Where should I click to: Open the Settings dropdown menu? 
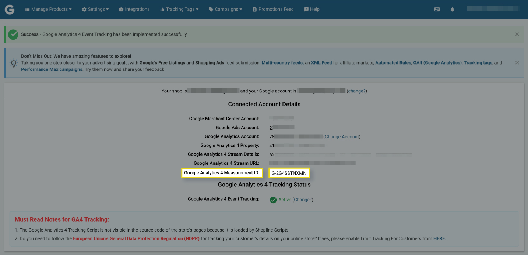95,9
